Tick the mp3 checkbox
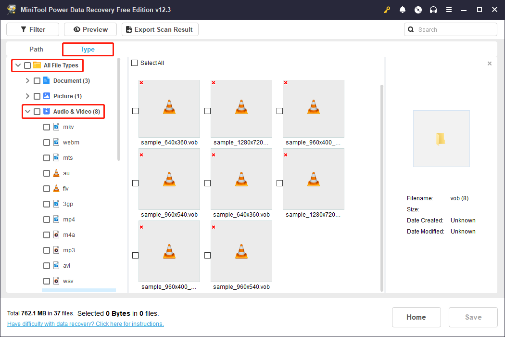Viewport: 505px width, 337px height. [47, 250]
